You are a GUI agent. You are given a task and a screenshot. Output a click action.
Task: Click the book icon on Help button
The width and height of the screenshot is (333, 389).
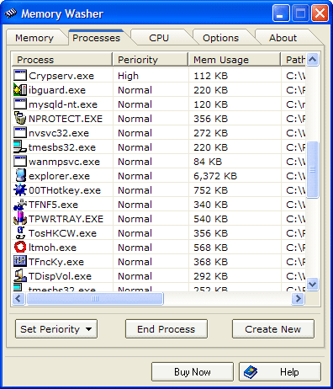(251, 372)
